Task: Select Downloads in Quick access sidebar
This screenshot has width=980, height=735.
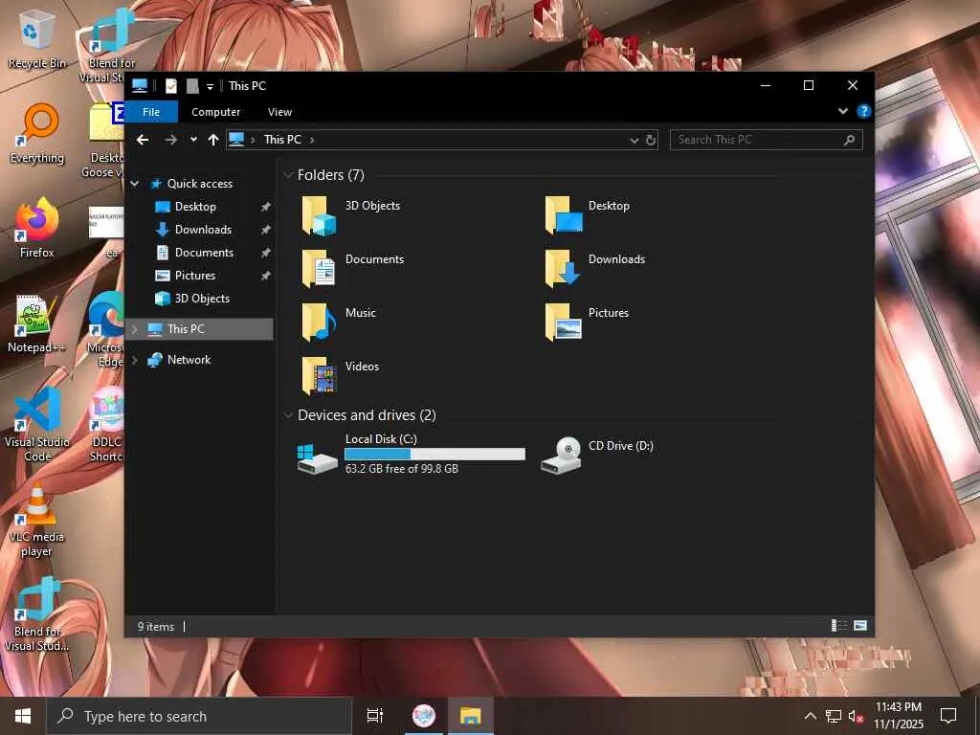Action: [x=203, y=230]
